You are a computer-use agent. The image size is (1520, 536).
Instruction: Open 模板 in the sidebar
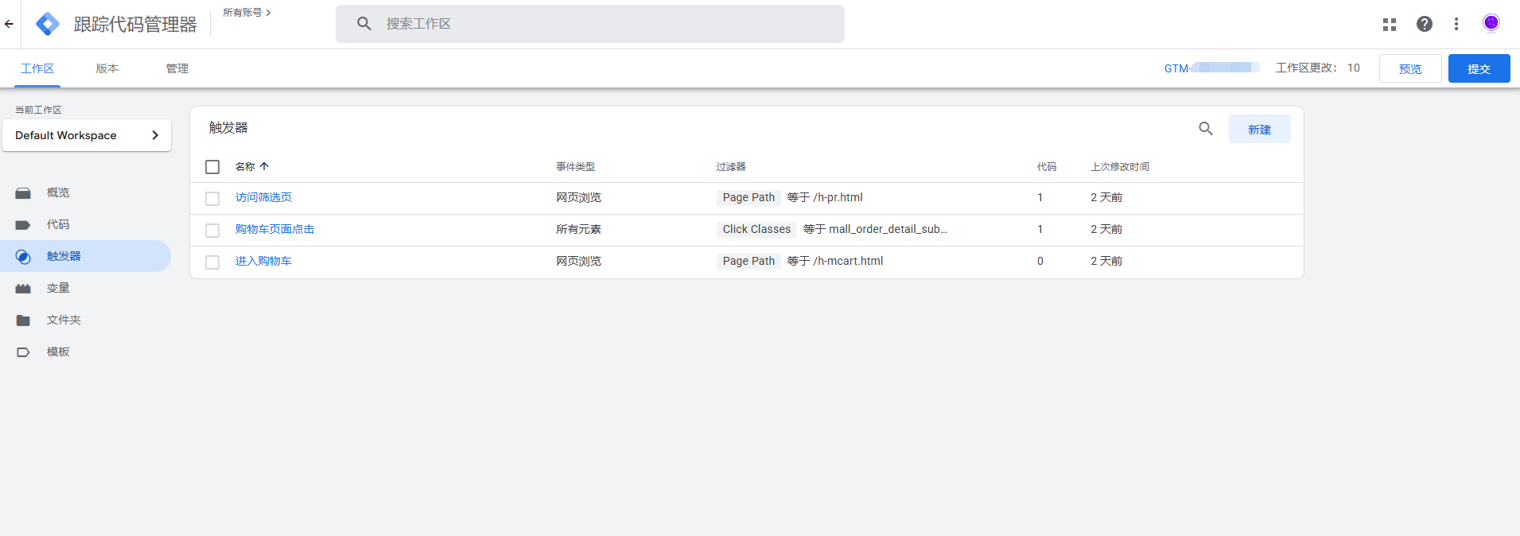click(58, 352)
